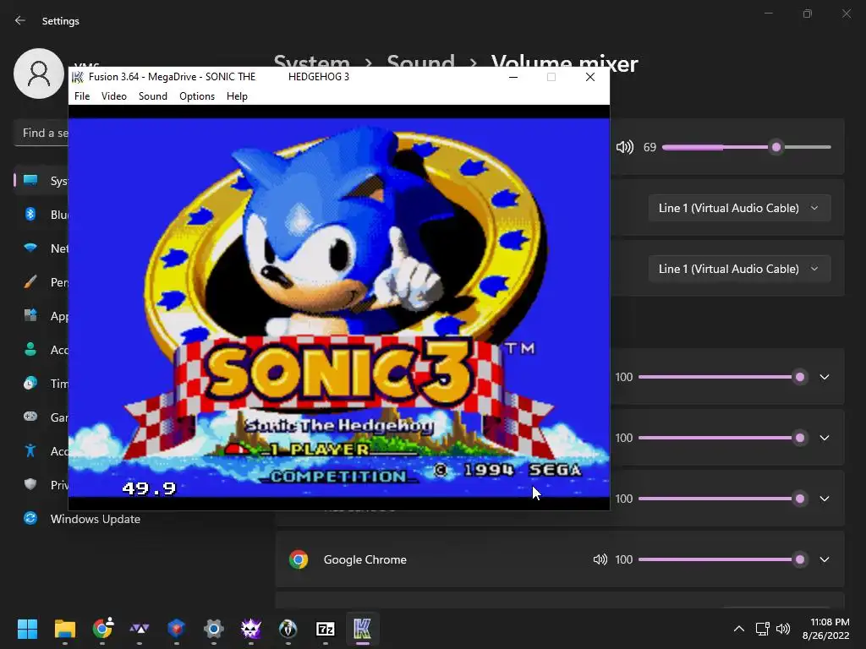This screenshot has width=866, height=649.
Task: Expand the third app volume row chevron
Action: click(825, 499)
